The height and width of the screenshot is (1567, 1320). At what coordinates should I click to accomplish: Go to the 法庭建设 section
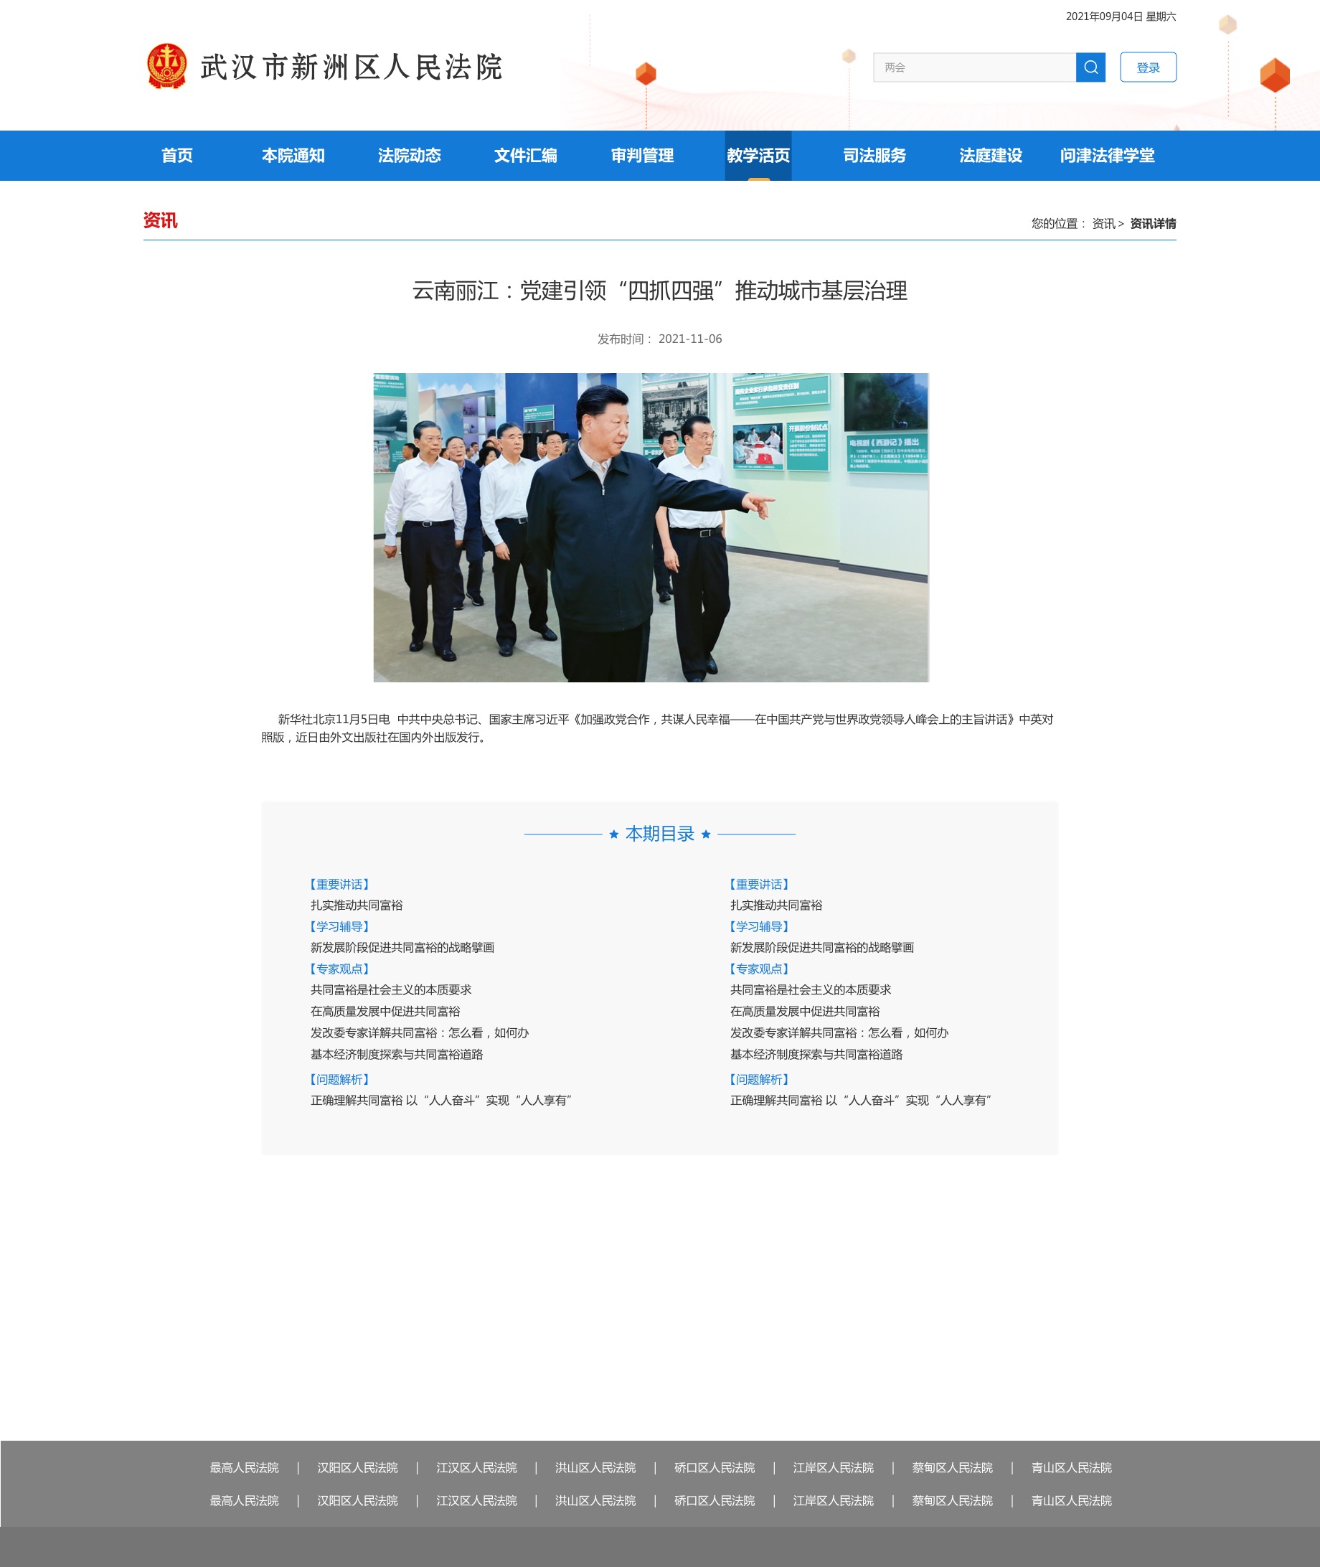(991, 156)
